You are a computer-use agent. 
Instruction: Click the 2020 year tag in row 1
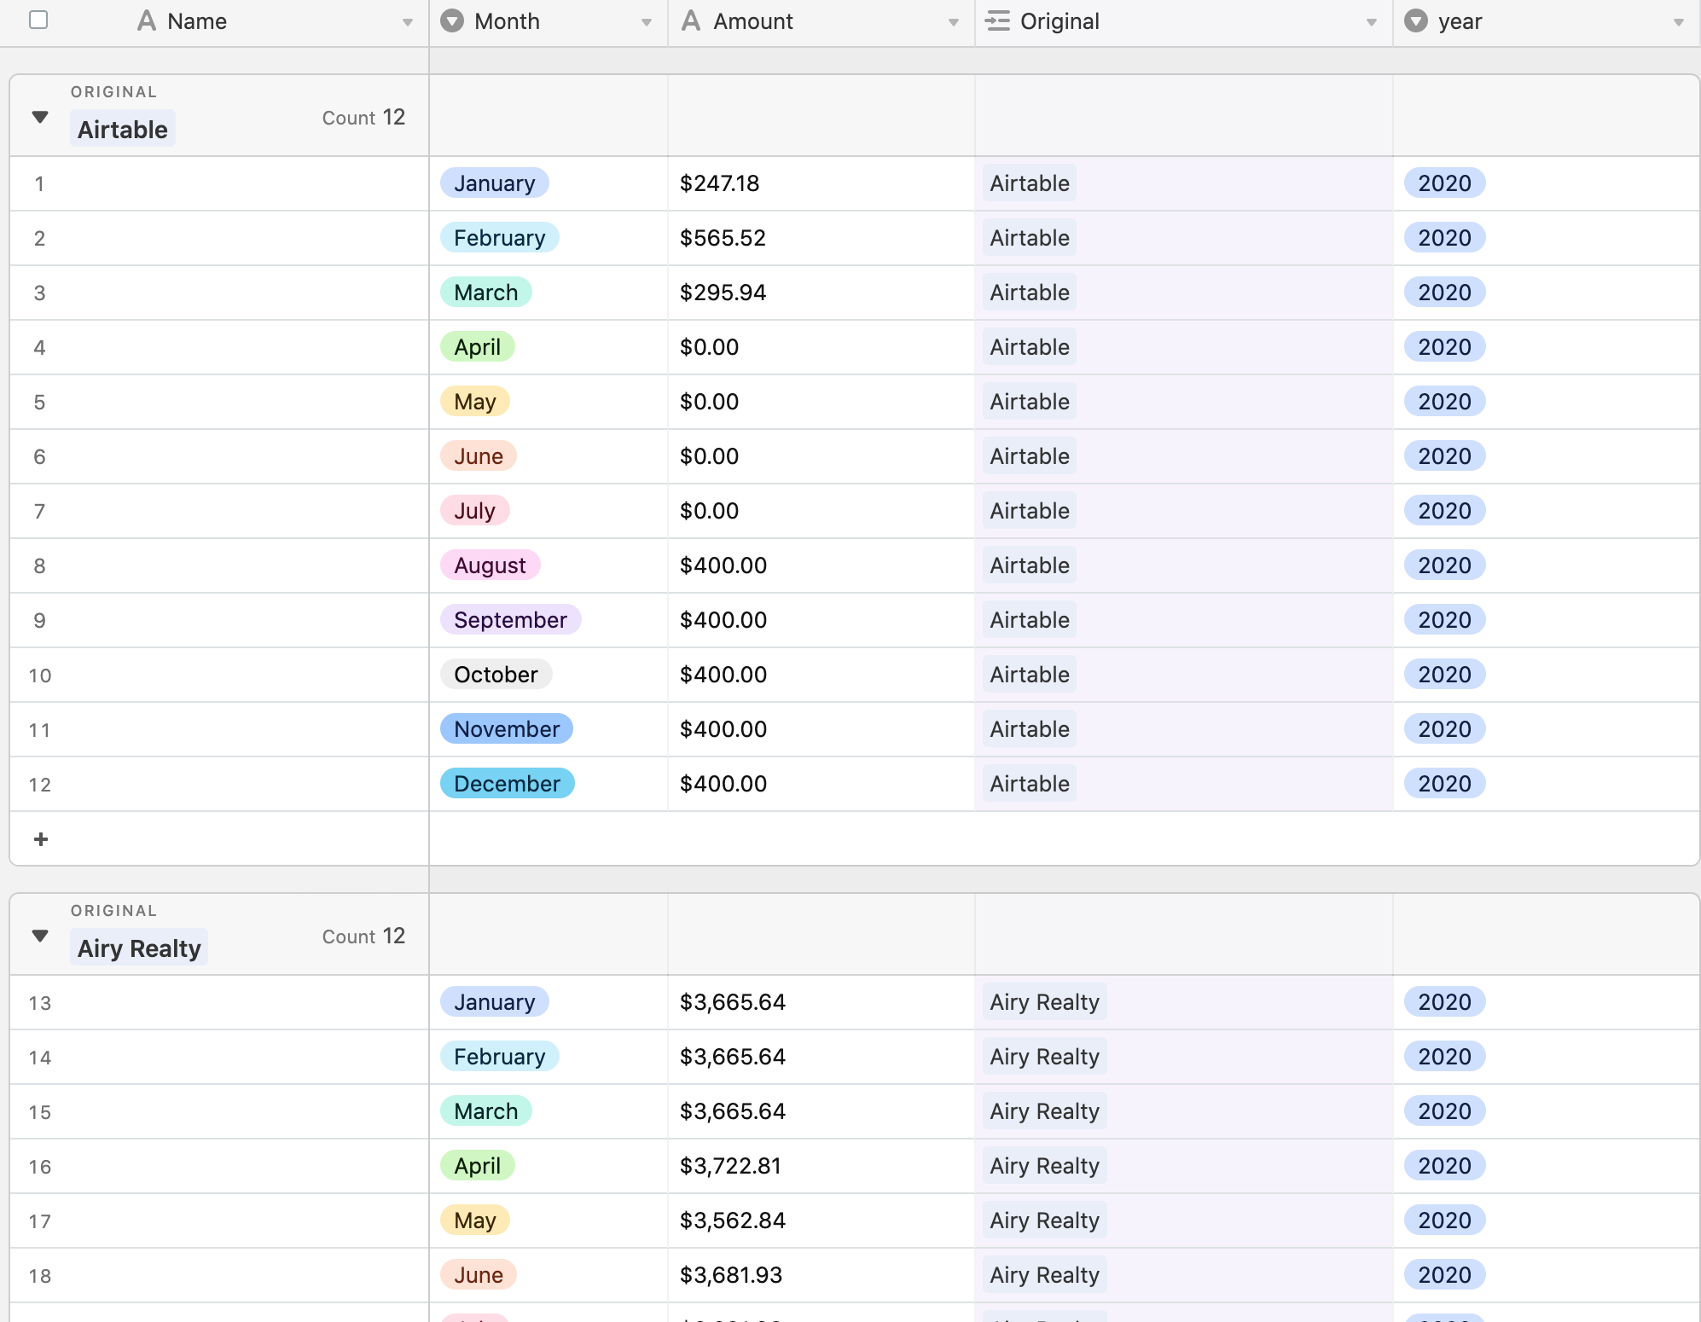coord(1445,183)
